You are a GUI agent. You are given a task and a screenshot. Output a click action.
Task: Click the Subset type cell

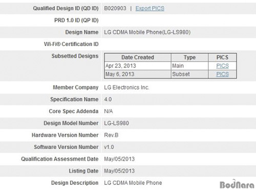pyautogui.click(x=189, y=74)
